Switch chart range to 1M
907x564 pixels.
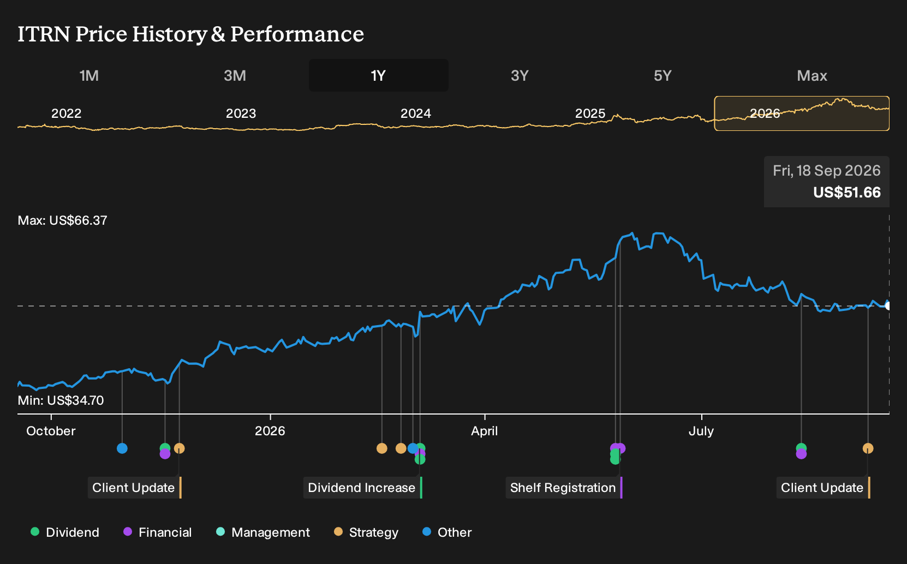(89, 75)
